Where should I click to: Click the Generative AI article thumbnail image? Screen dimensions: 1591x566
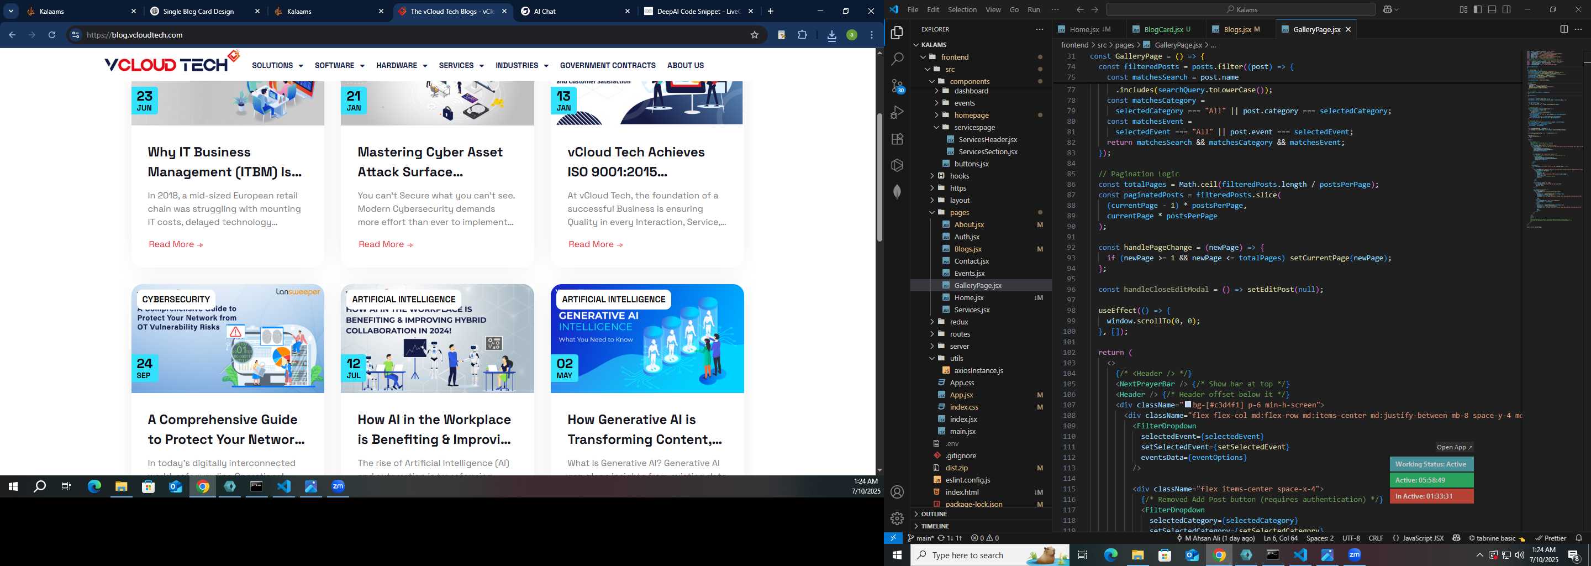pyautogui.click(x=647, y=339)
